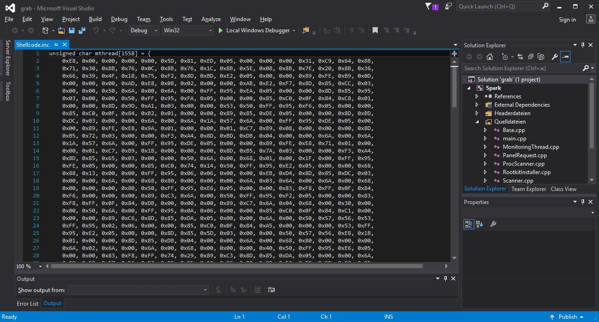Click the Collapse All icon in Solution Explorer
This screenshot has height=322, width=599.
(x=530, y=57)
